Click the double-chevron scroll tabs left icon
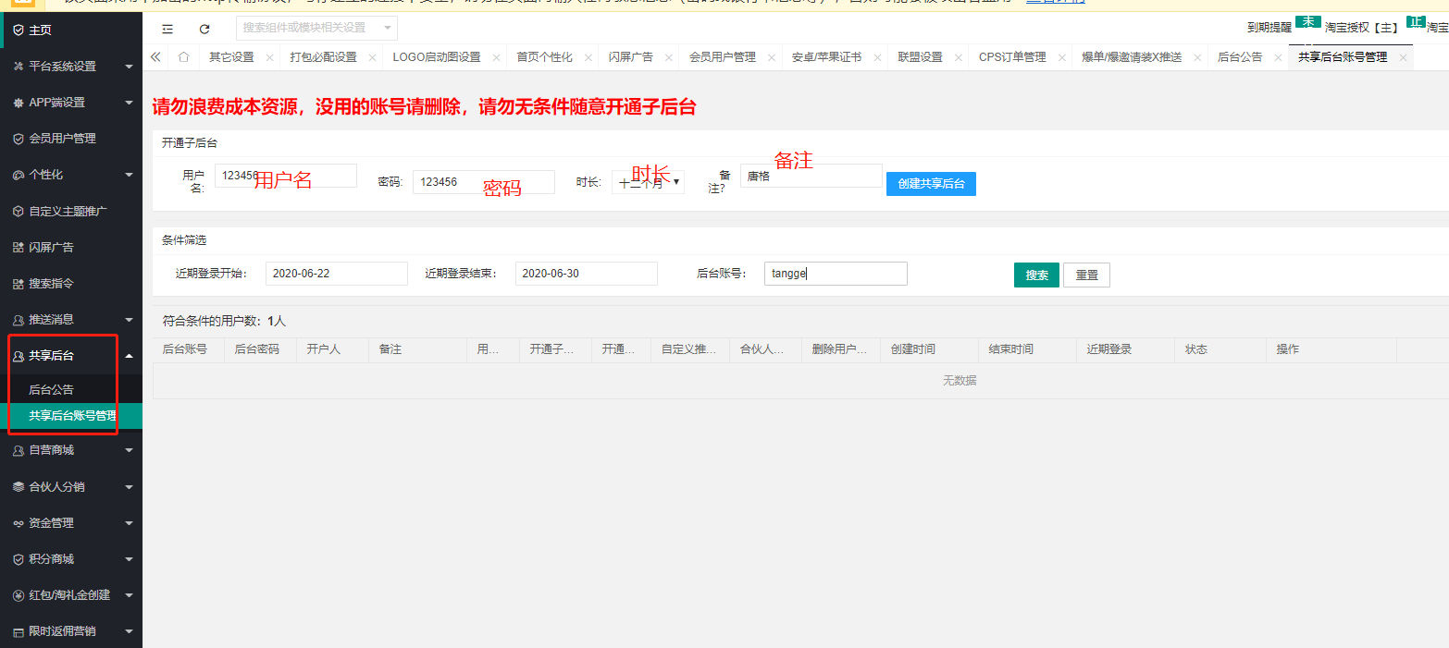 point(155,57)
